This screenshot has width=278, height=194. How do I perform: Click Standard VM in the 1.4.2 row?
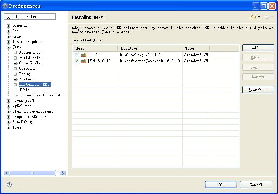click(196, 55)
